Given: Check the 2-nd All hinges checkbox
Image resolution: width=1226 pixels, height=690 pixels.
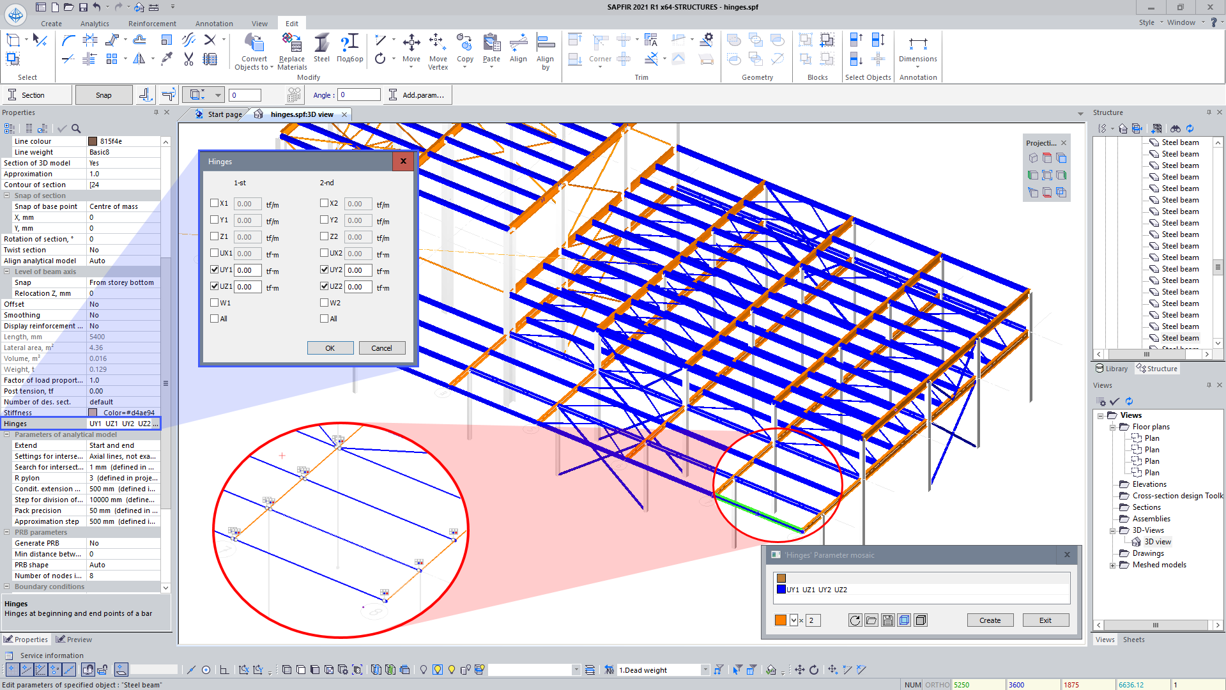Looking at the screenshot, I should 324,319.
